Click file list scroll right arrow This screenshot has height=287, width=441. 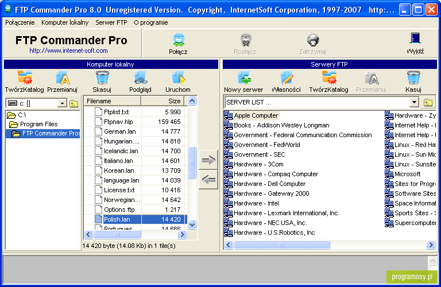pyautogui.click(x=182, y=234)
